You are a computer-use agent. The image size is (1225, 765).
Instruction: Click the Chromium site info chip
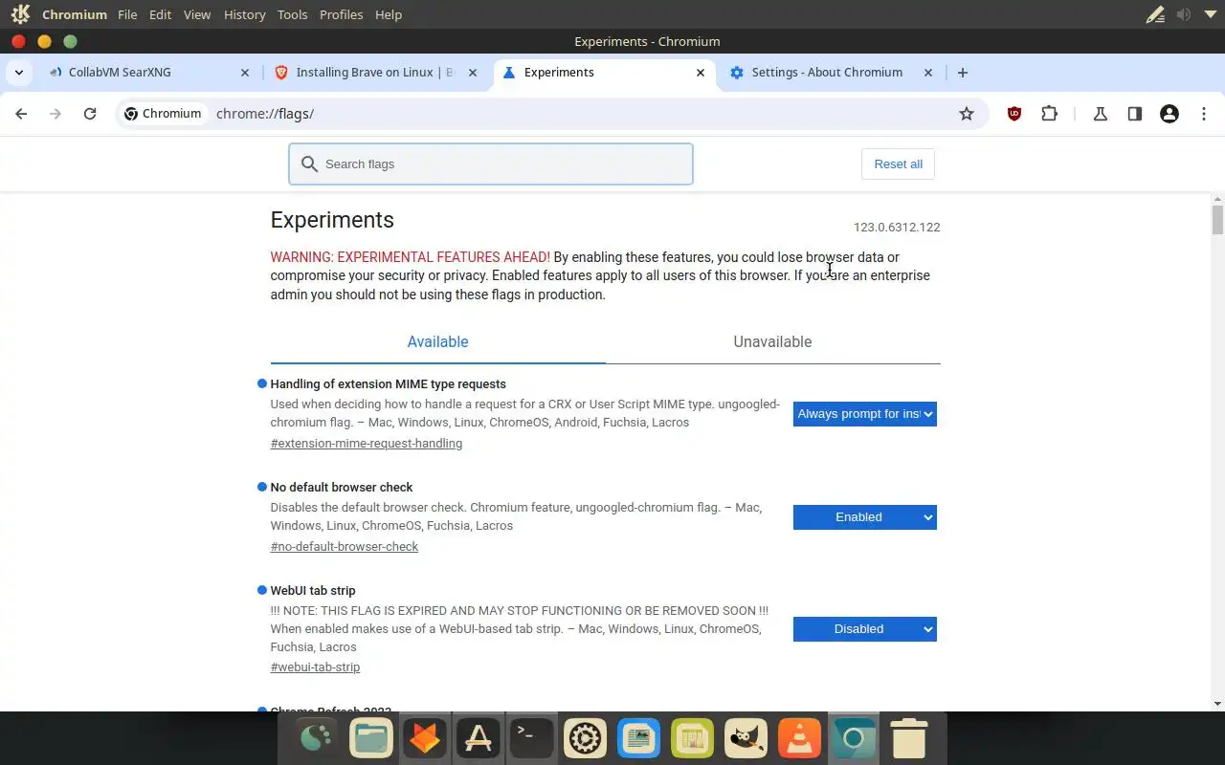tap(163, 114)
